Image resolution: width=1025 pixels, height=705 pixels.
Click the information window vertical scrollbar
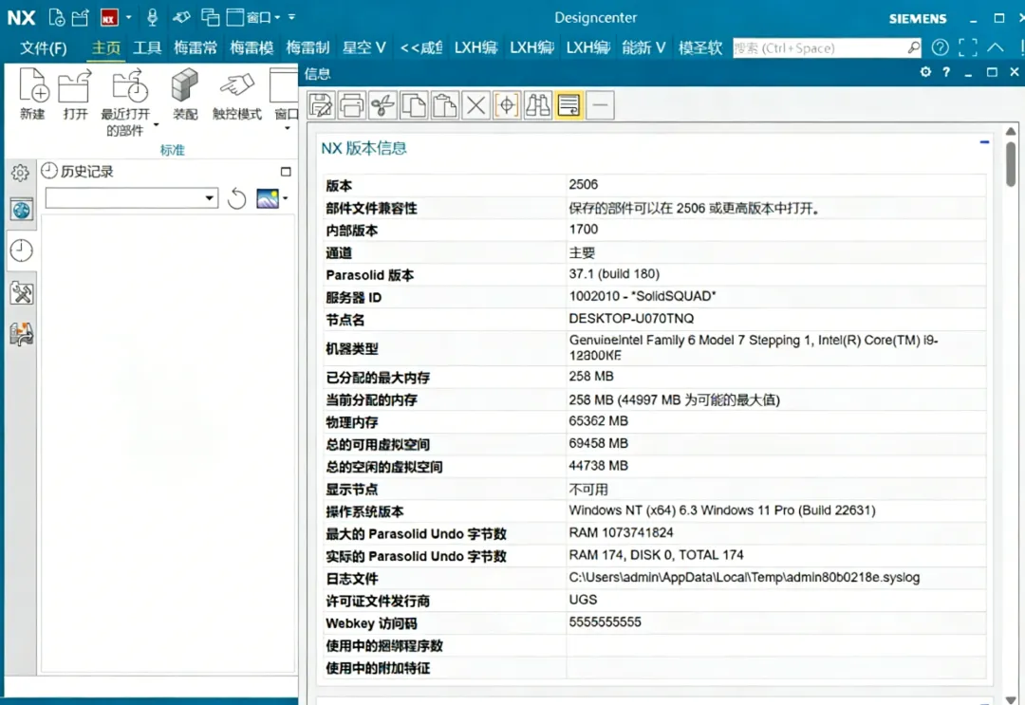click(1011, 164)
